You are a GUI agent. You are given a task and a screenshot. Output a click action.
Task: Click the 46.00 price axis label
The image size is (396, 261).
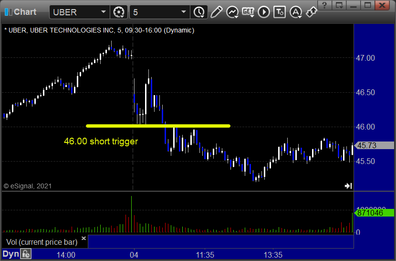[x=365, y=127]
